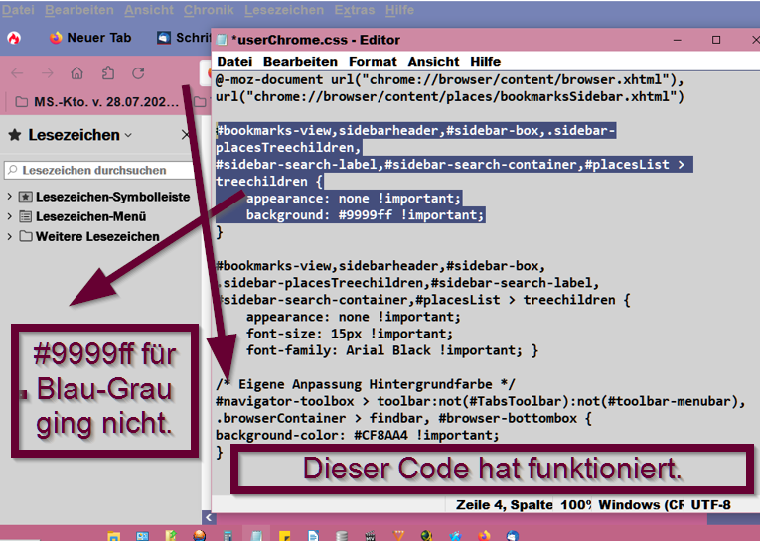Open Thunderbird from the taskbar

(x=513, y=536)
